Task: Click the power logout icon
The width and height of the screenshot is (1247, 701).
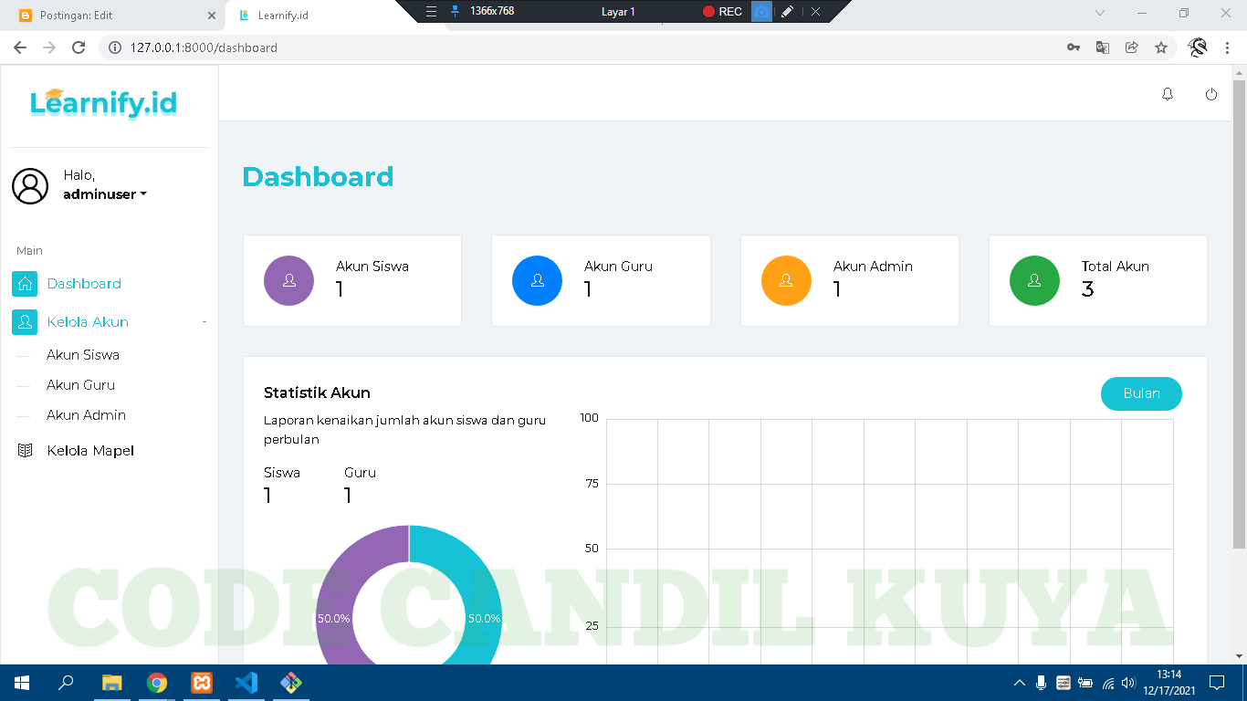Action: pyautogui.click(x=1211, y=94)
